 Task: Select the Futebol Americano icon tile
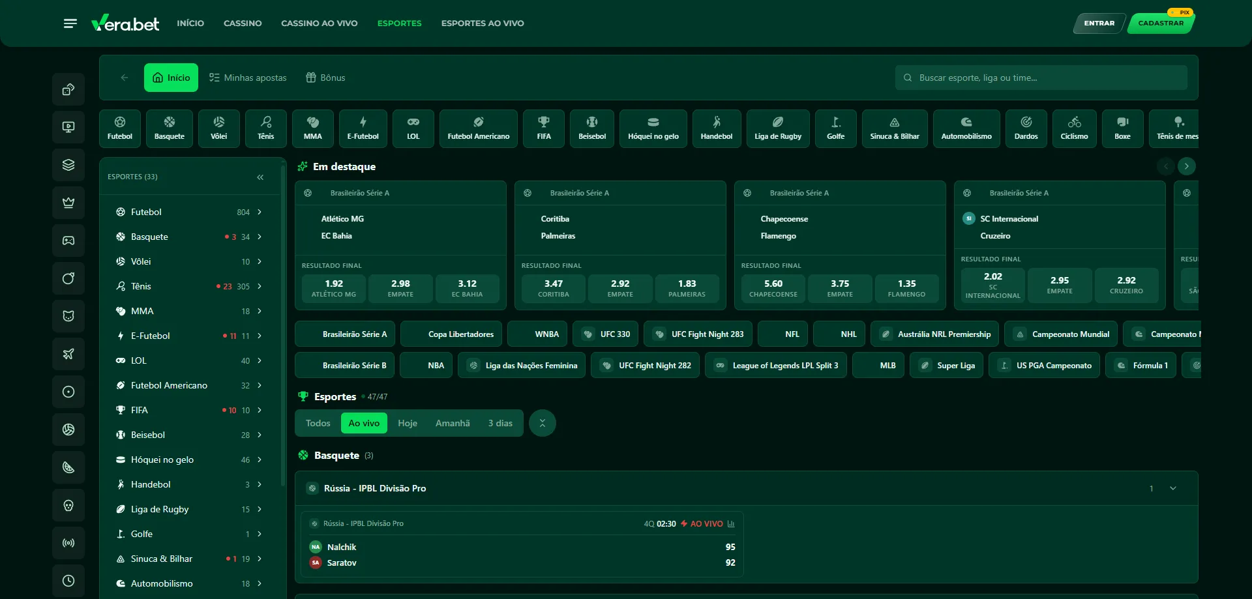479,128
